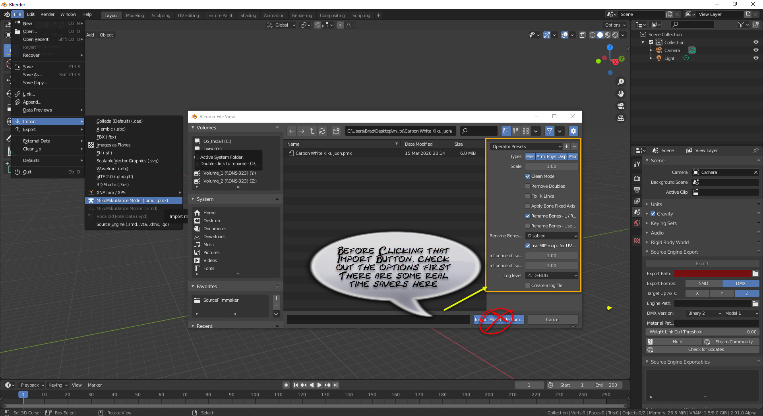Add current folder to Favorites
The height and width of the screenshot is (416, 763).
276,298
